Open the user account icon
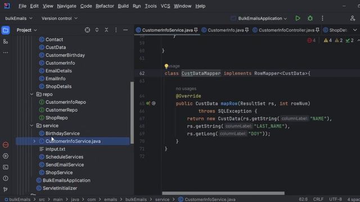 353,19
